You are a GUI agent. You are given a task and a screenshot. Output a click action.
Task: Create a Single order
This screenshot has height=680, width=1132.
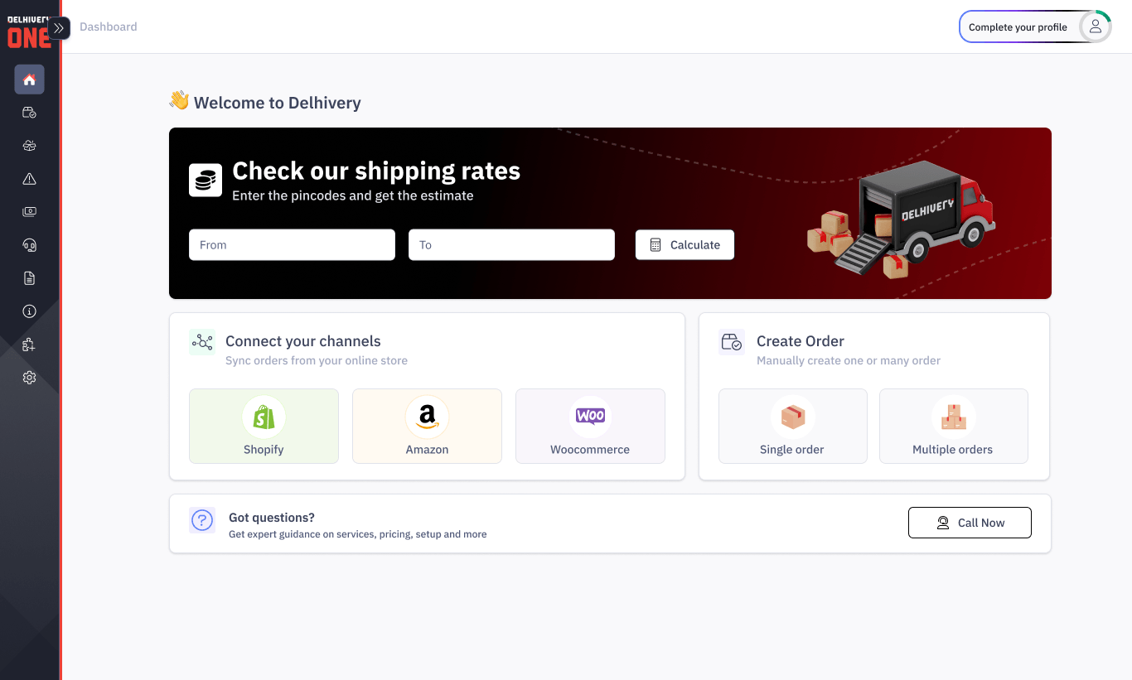point(792,426)
